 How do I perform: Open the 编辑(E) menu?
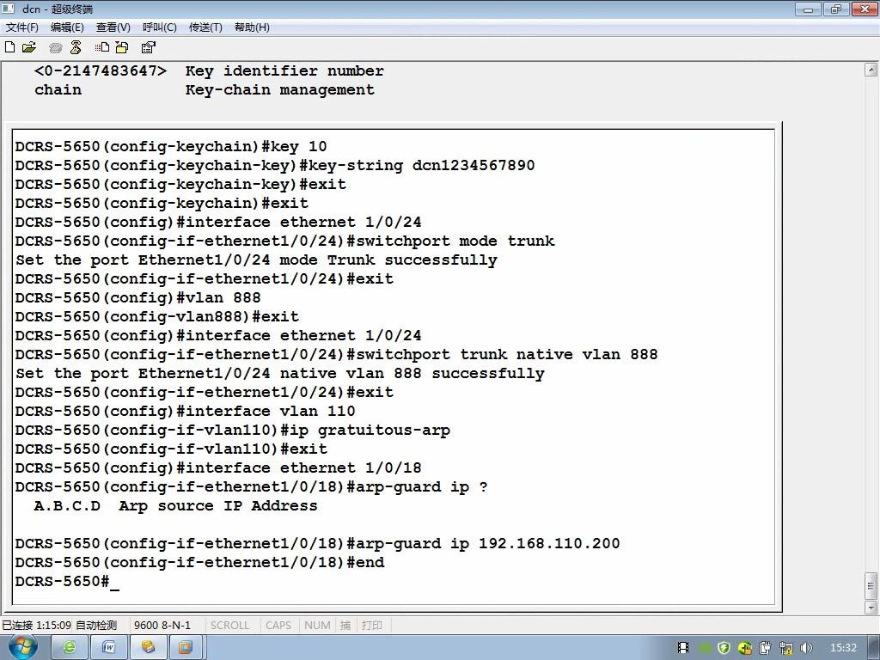point(67,27)
